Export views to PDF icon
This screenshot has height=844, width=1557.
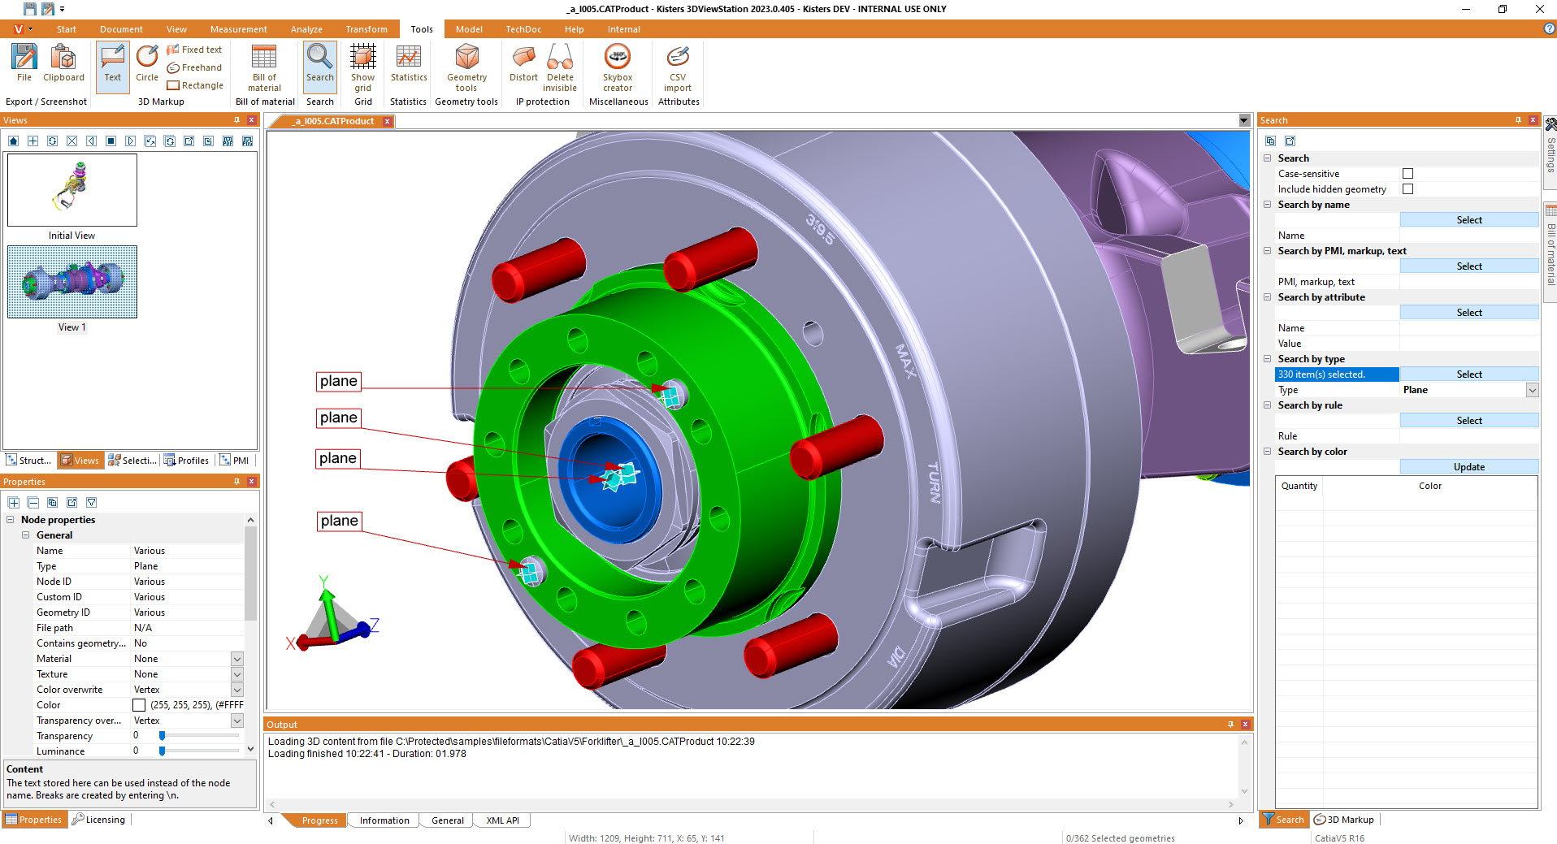coord(228,141)
